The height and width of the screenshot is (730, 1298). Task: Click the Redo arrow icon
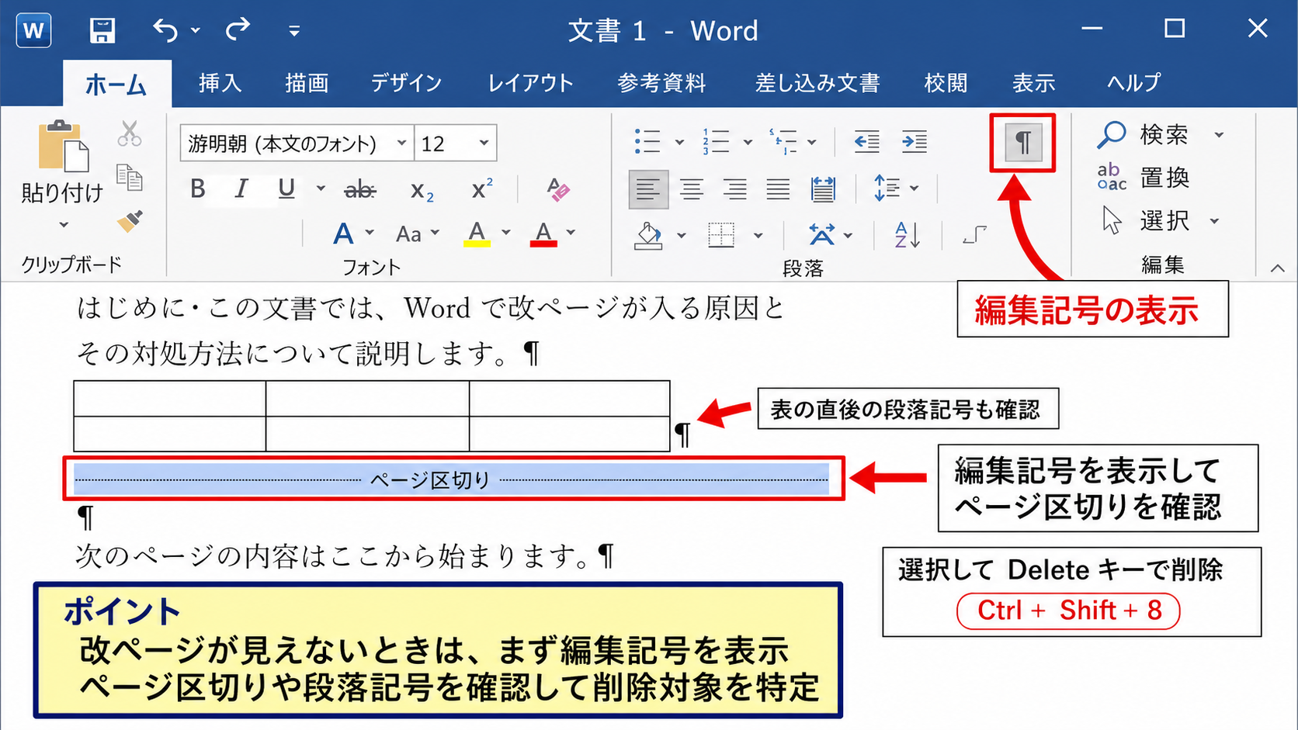[x=238, y=30]
